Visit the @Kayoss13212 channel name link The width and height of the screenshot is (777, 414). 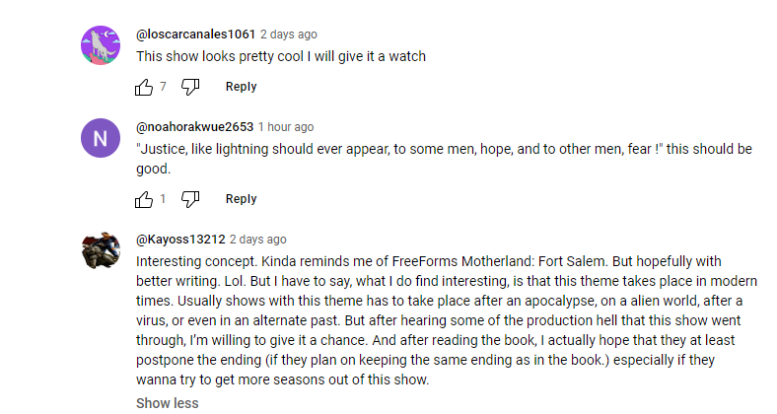click(x=179, y=240)
